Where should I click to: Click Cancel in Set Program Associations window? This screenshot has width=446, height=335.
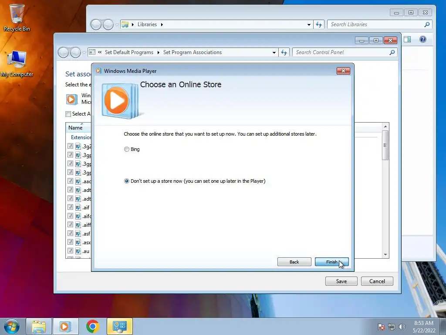tap(377, 281)
